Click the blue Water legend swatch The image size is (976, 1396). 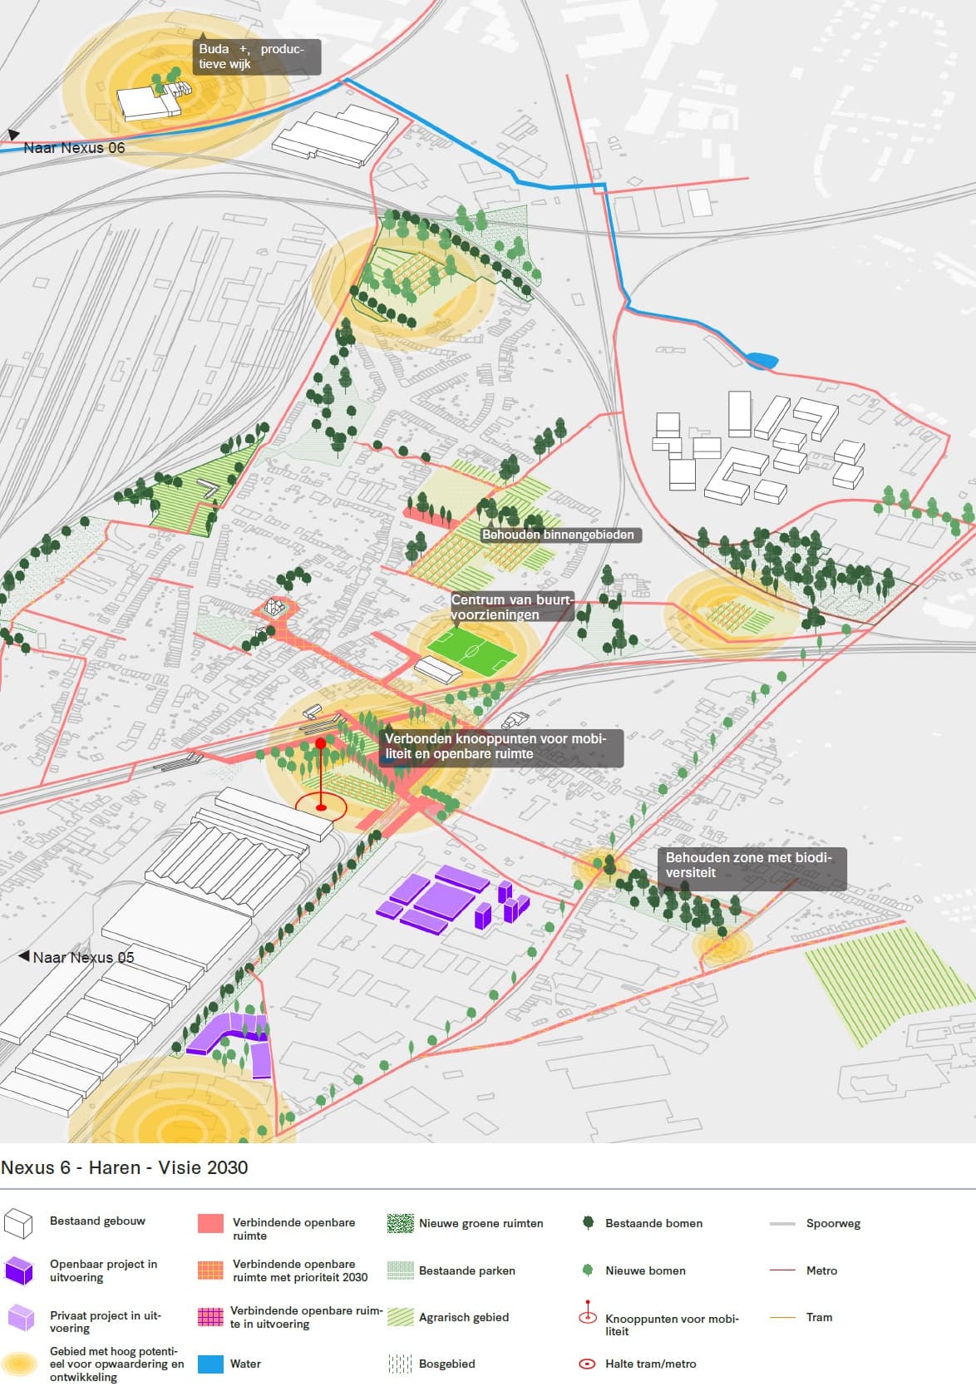(210, 1364)
